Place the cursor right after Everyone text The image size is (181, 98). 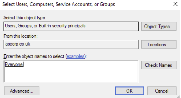coord(23,65)
